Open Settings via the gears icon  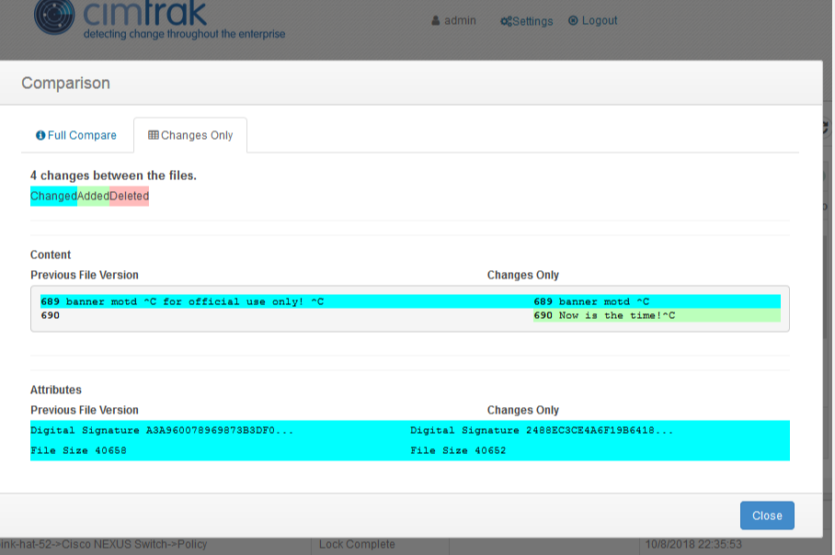[505, 19]
